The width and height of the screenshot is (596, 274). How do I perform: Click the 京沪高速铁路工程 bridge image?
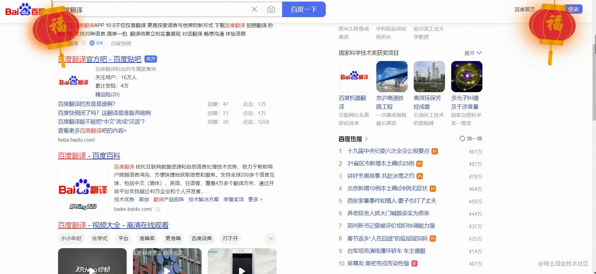tap(392, 77)
